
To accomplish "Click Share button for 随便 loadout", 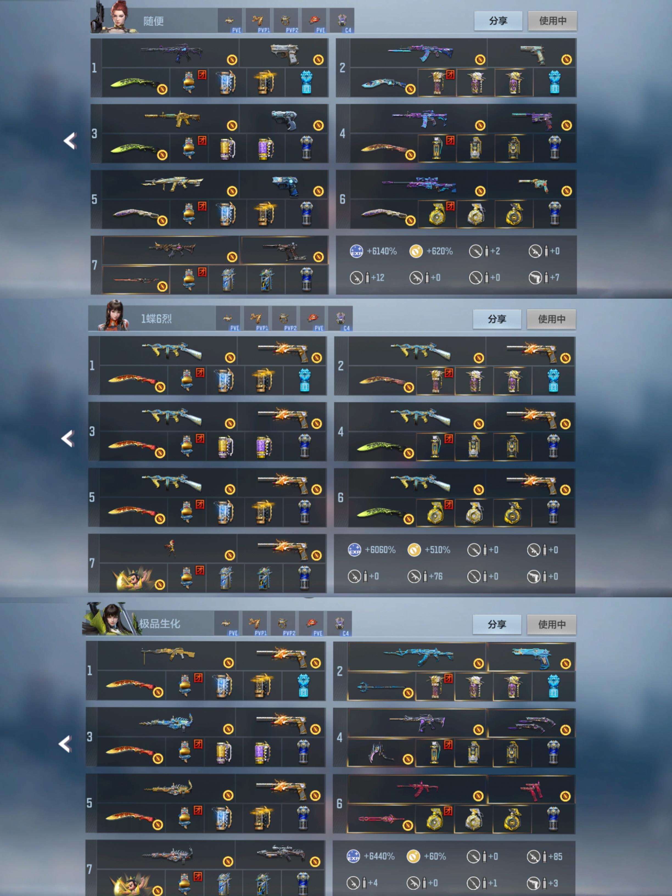I will [x=498, y=21].
